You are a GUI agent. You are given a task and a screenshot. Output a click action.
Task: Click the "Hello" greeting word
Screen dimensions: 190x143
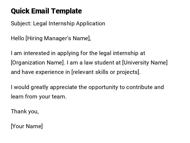point(17,38)
